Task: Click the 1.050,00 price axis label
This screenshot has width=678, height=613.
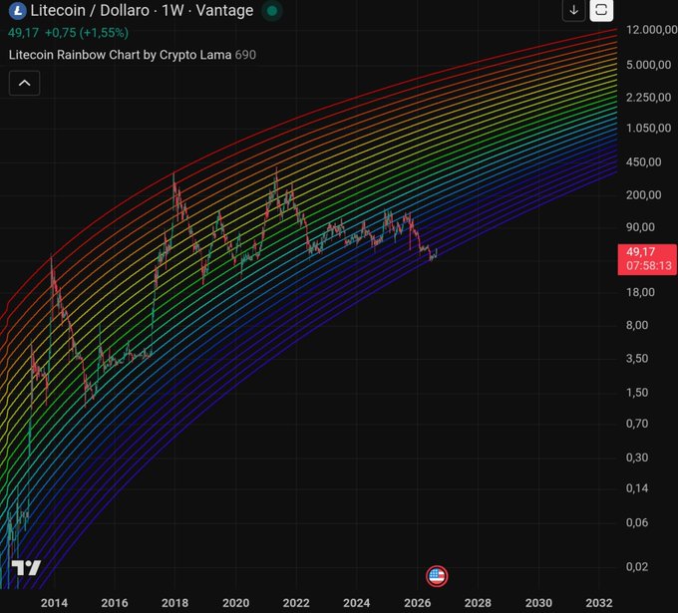Action: [x=648, y=128]
